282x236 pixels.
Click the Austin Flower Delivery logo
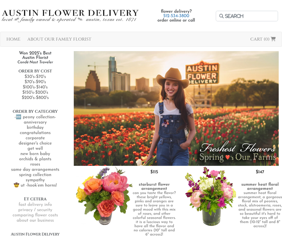click(70, 15)
